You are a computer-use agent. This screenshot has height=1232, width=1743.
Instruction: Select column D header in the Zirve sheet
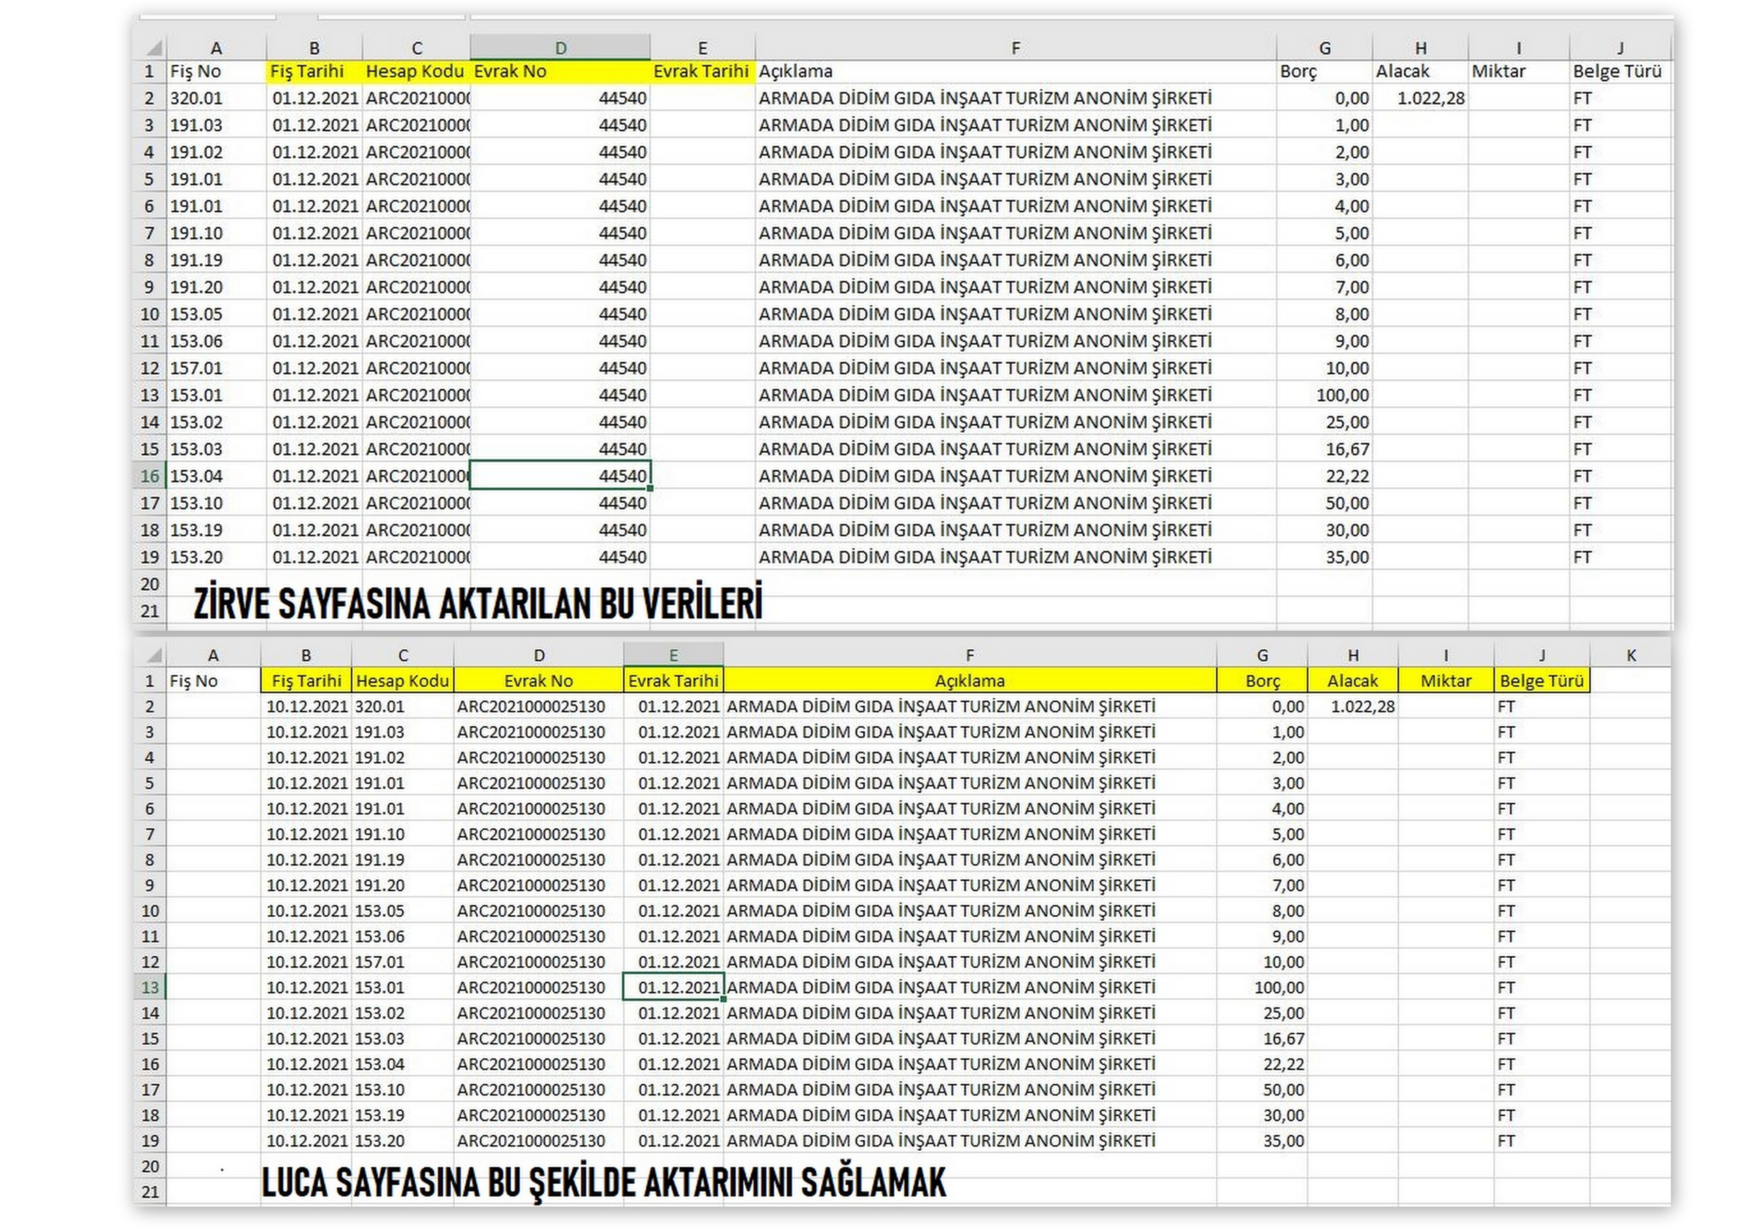(560, 48)
